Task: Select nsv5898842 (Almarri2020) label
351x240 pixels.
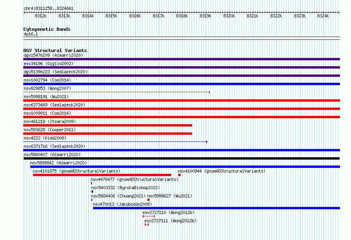Action: click(58, 163)
